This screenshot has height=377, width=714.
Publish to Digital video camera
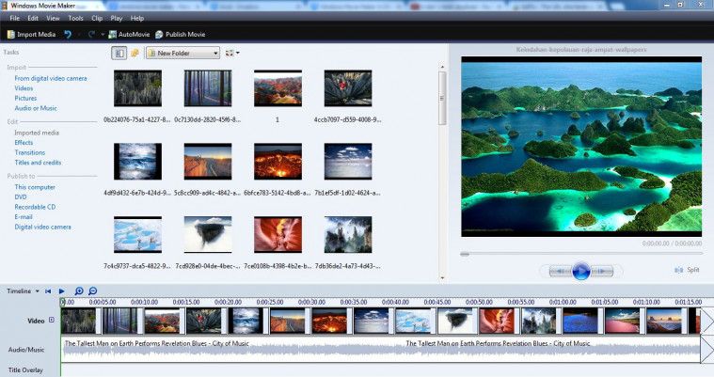click(43, 228)
